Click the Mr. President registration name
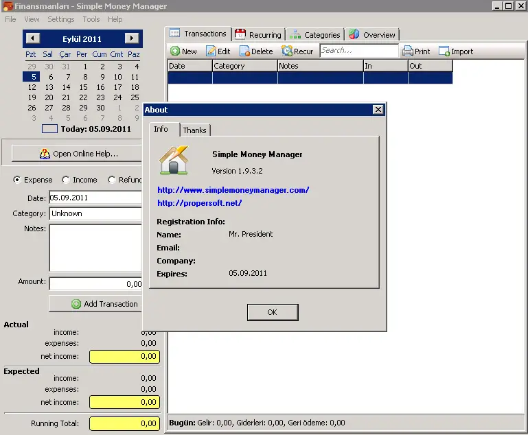528x435 pixels. pyautogui.click(x=251, y=234)
